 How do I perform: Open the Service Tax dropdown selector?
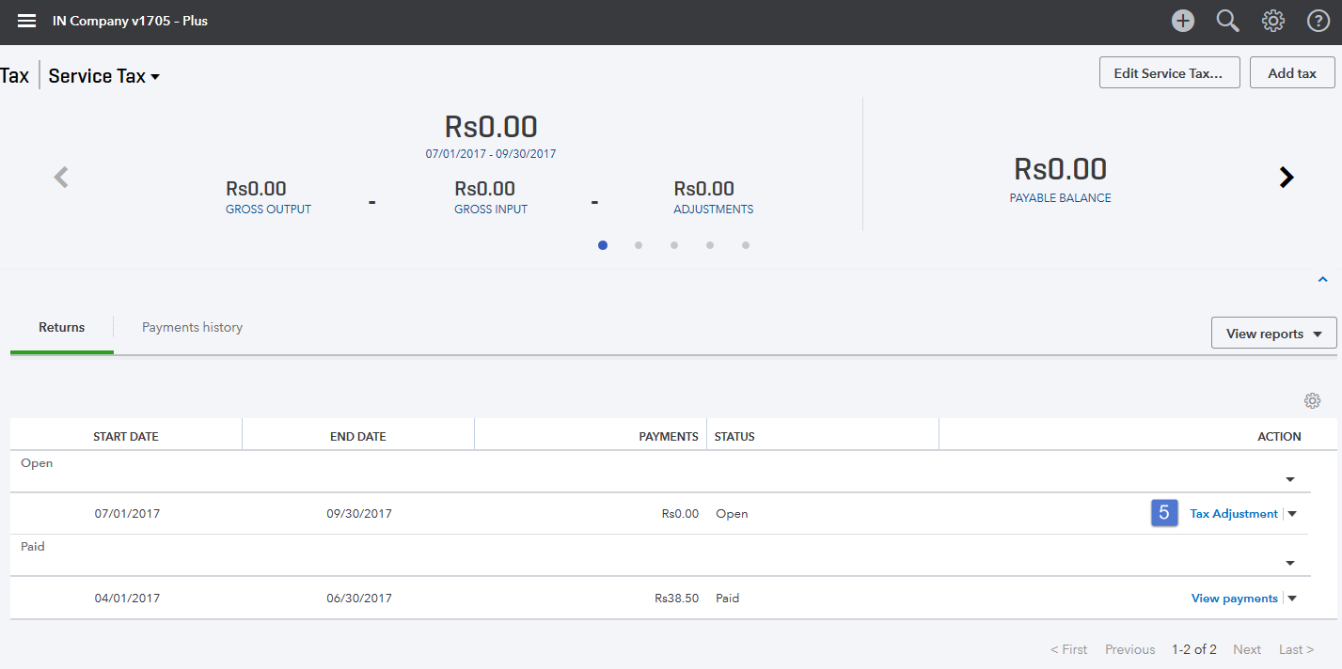104,76
